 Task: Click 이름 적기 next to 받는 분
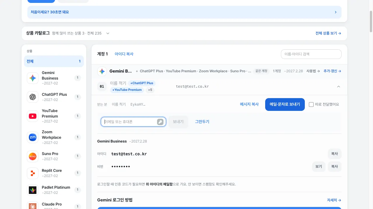tap(119, 105)
